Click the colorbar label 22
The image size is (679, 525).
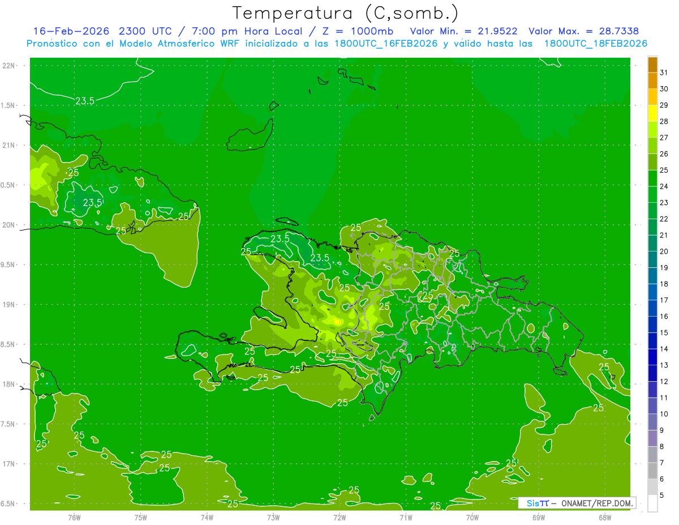(664, 219)
